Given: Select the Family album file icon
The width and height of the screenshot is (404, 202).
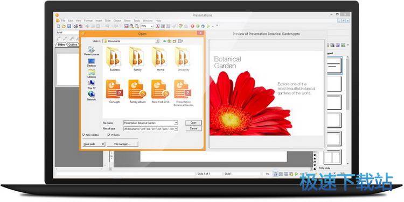Looking at the screenshot, I should (137, 89).
